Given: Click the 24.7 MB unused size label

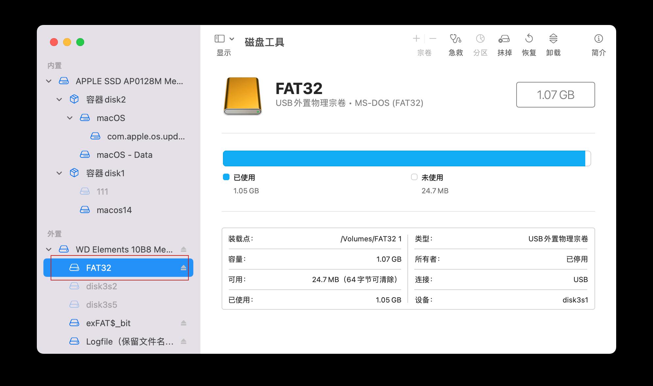Looking at the screenshot, I should (x=435, y=191).
